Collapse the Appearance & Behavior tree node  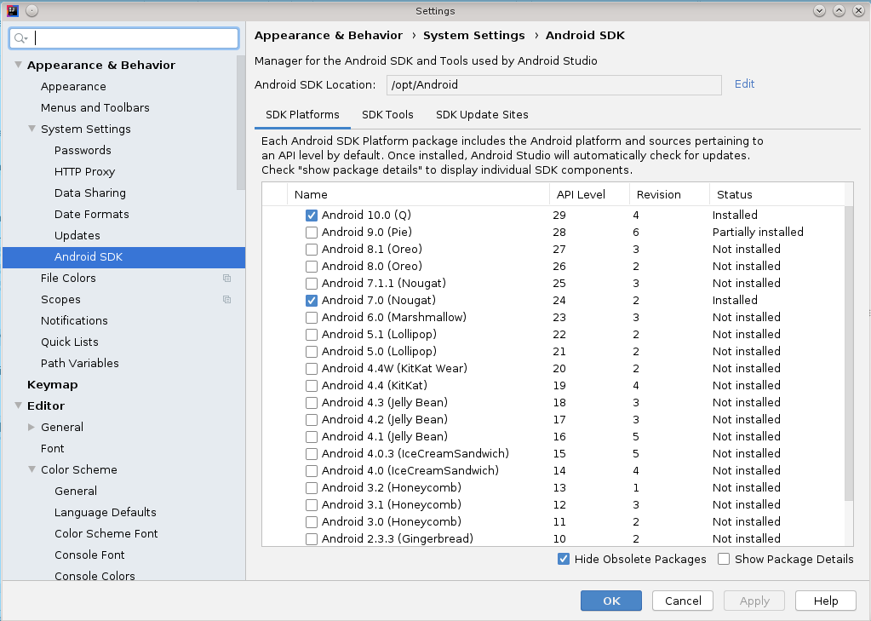(x=19, y=65)
